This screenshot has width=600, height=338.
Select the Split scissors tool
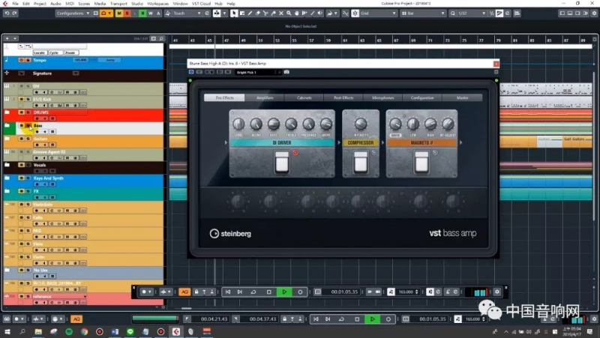(265, 13)
